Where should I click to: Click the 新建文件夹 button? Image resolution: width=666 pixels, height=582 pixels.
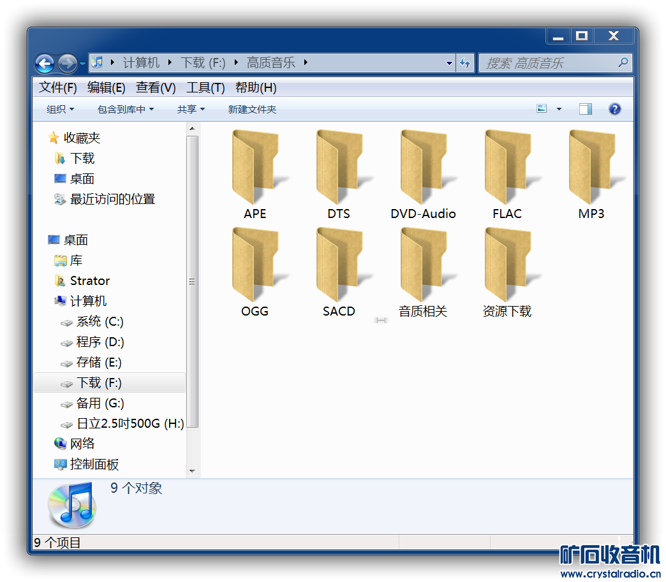252,110
